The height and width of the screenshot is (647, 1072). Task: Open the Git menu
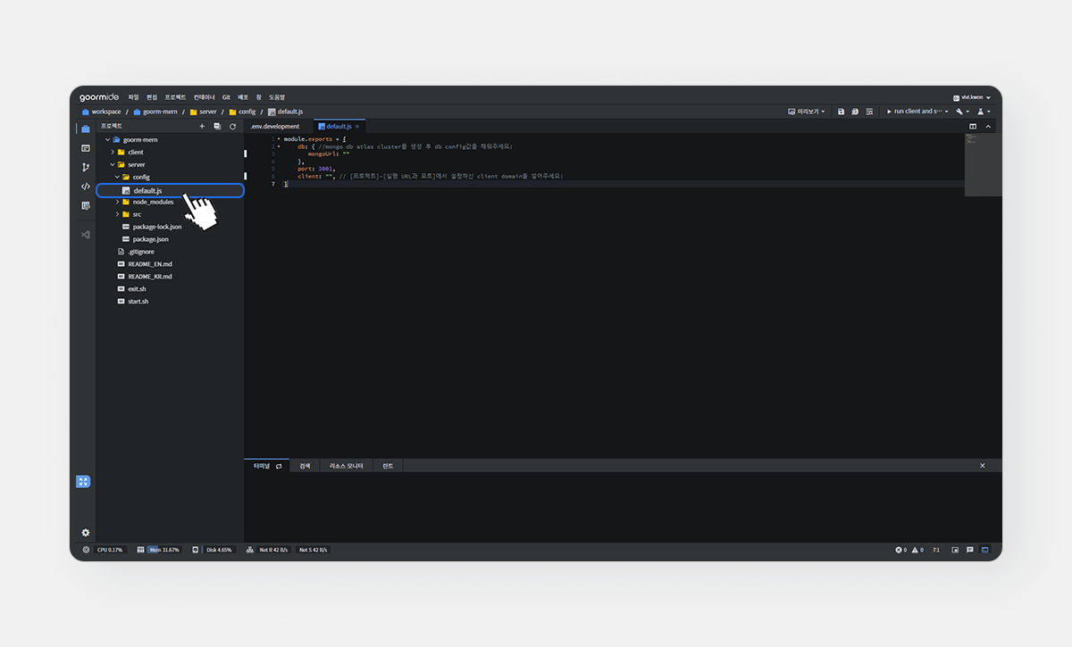pyautogui.click(x=226, y=97)
